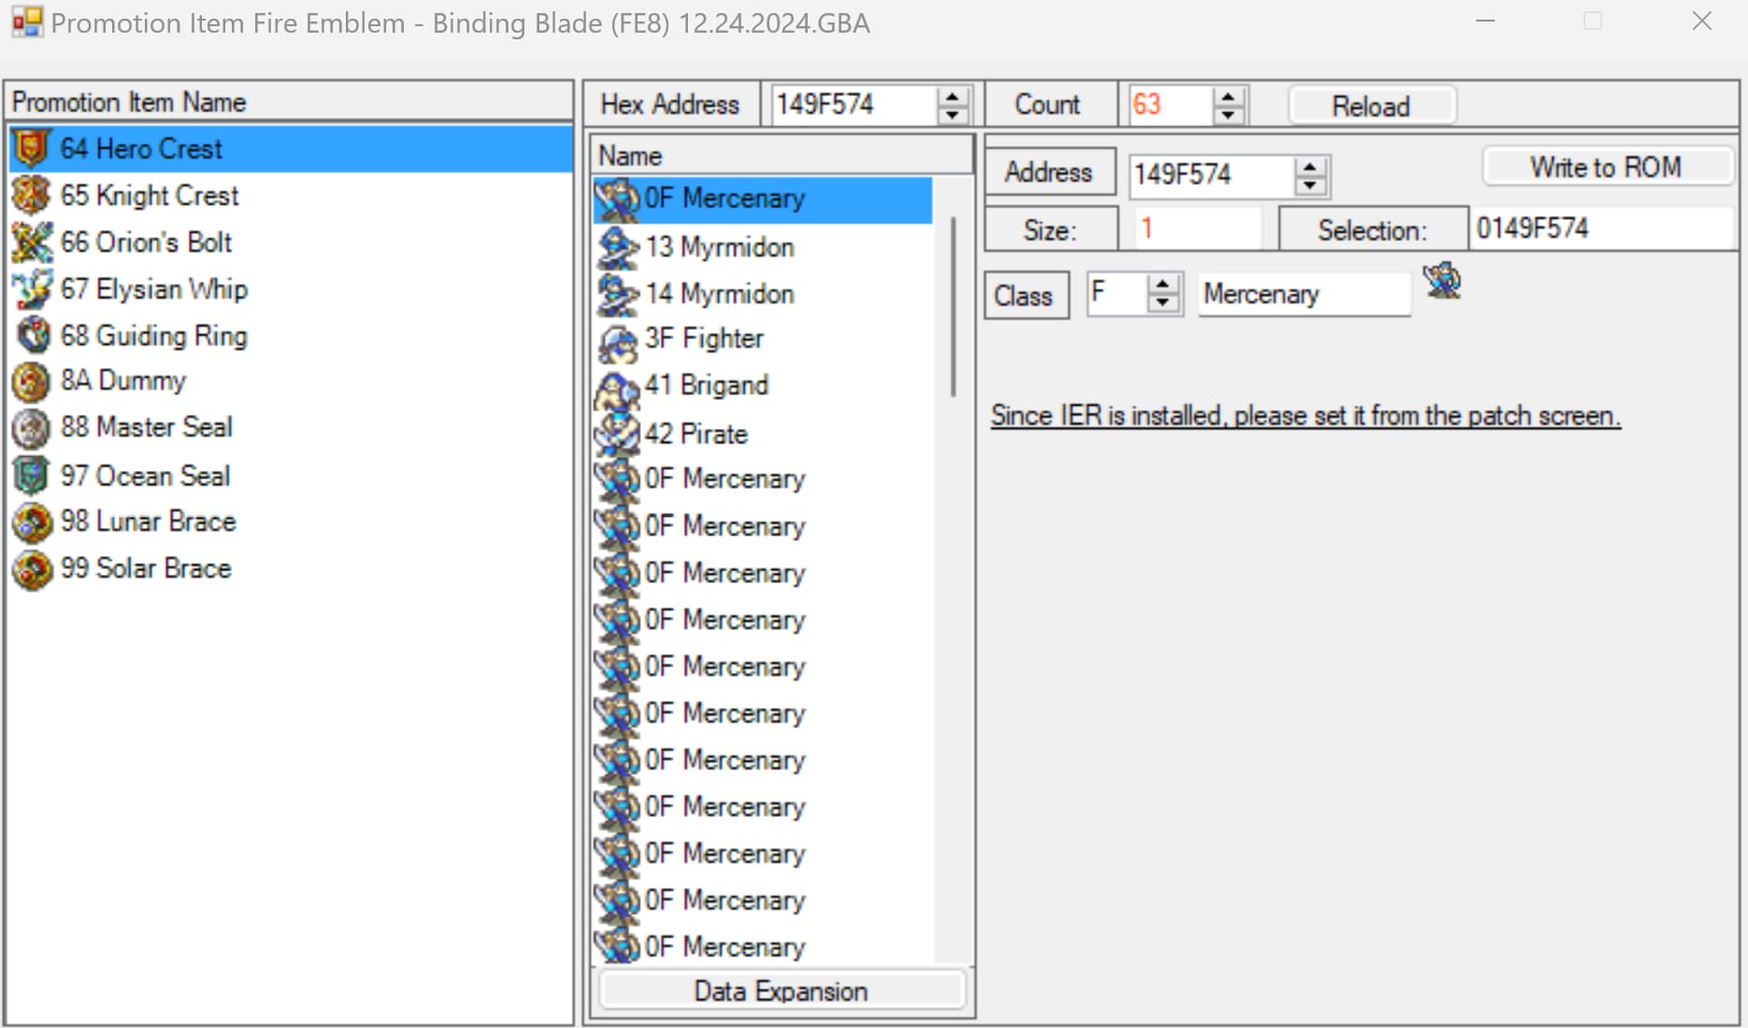Screen dimensions: 1748x1028
Task: Click the Reload button
Action: click(x=1370, y=106)
